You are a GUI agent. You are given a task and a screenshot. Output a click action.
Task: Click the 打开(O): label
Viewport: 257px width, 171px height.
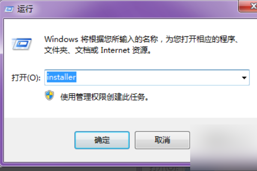point(26,77)
